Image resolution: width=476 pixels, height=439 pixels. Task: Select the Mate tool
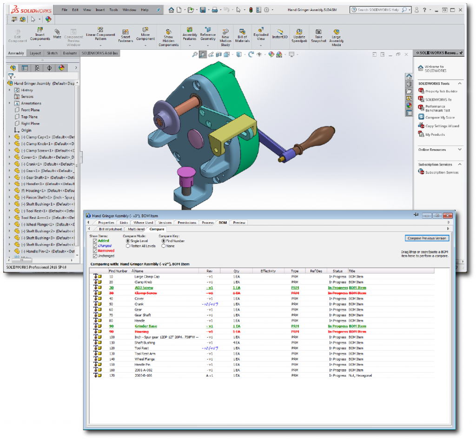pos(57,33)
